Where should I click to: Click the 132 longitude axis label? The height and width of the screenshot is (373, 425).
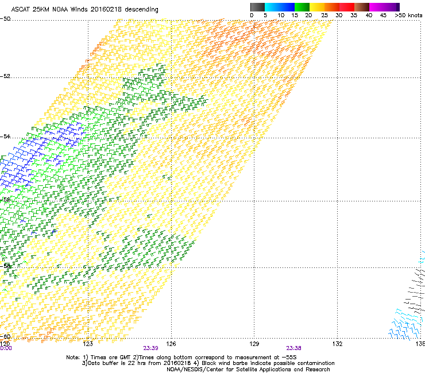[x=337, y=344]
